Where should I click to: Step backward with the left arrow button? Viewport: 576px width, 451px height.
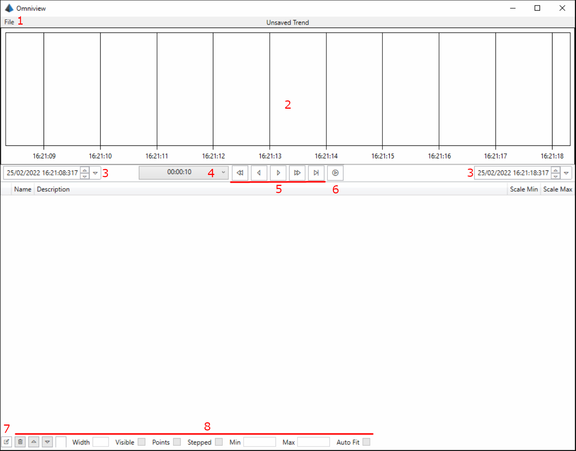click(259, 173)
